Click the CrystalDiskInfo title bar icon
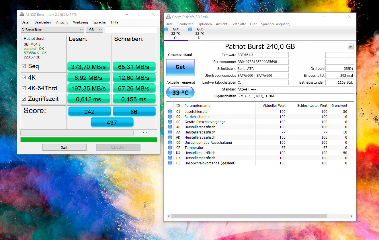Screen dimensions: 379x240 coord(168,17)
